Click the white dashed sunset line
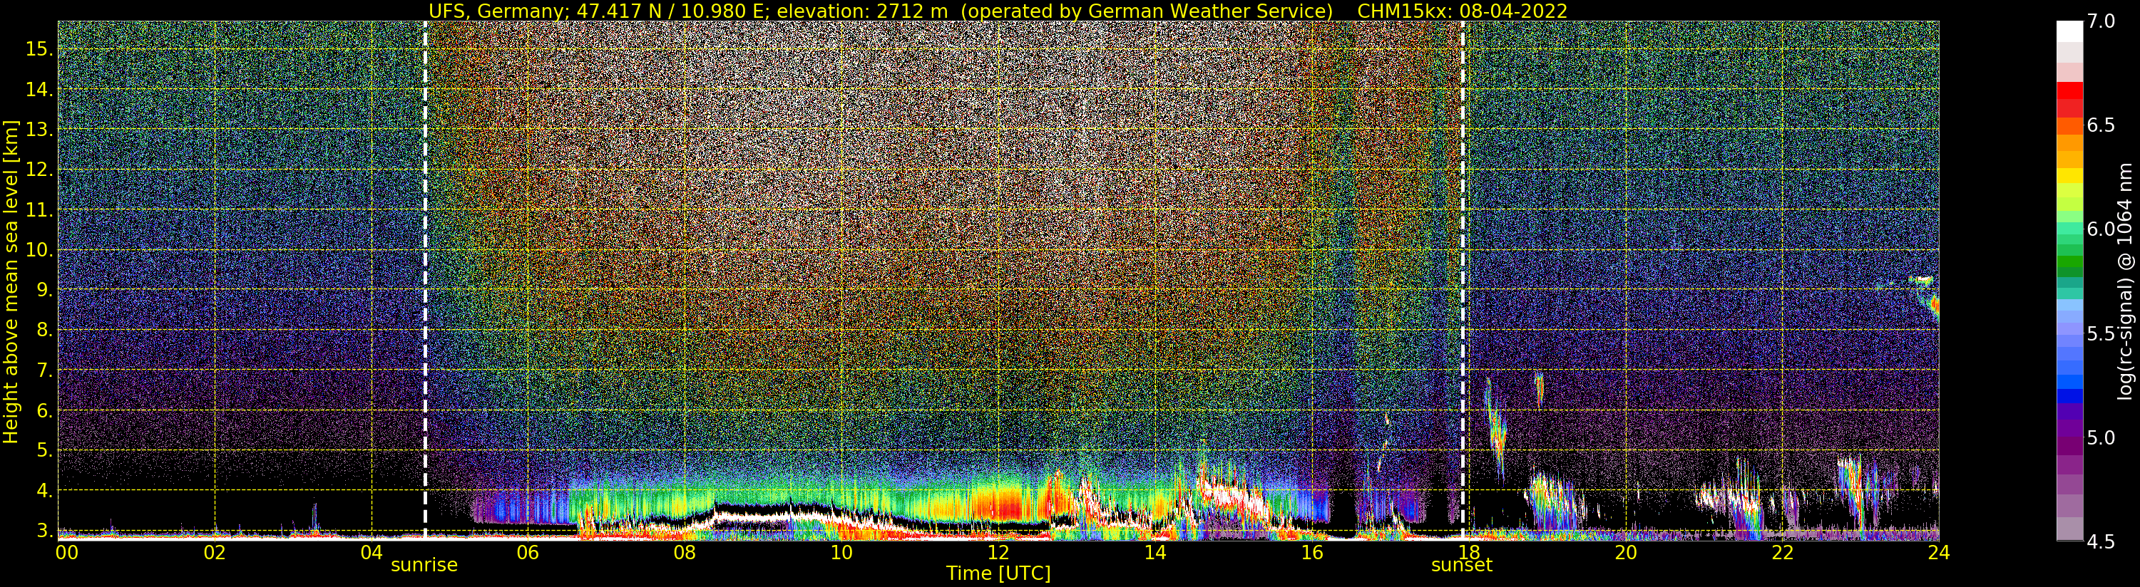 pos(1463,281)
